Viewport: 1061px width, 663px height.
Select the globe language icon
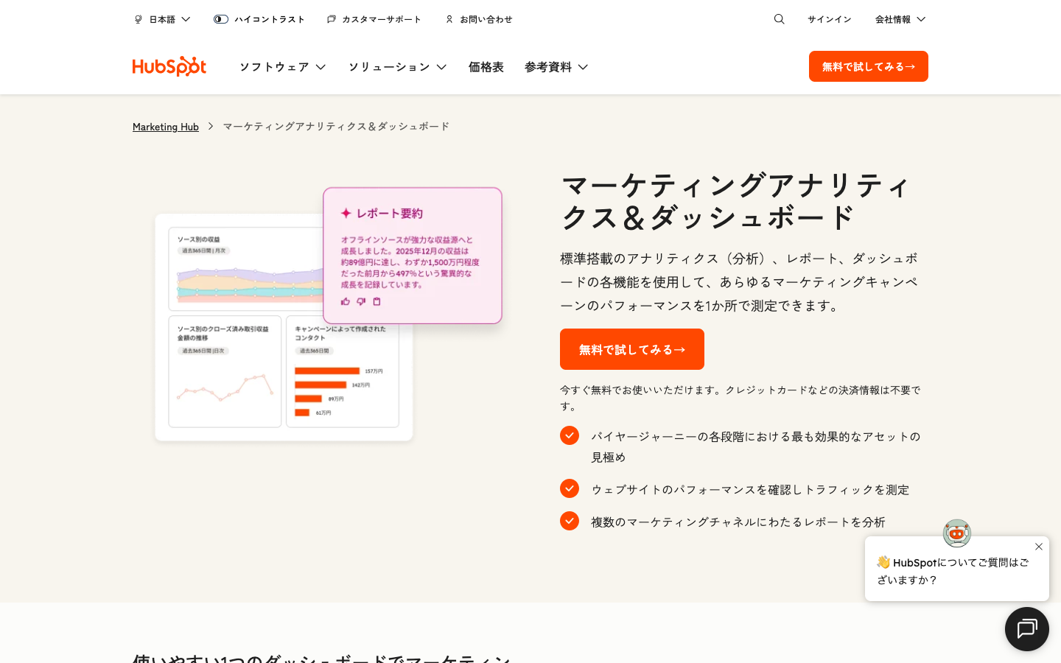pos(138,19)
